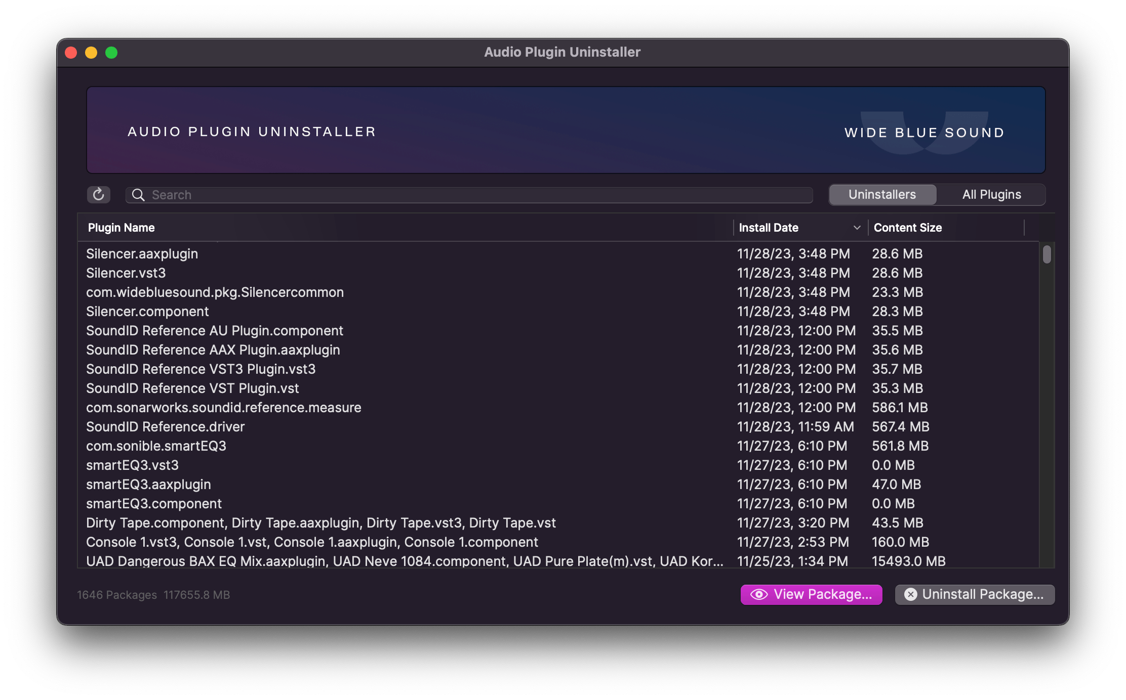Image resolution: width=1126 pixels, height=700 pixels.
Task: Click the magnifying glass in the search field
Action: tap(138, 195)
